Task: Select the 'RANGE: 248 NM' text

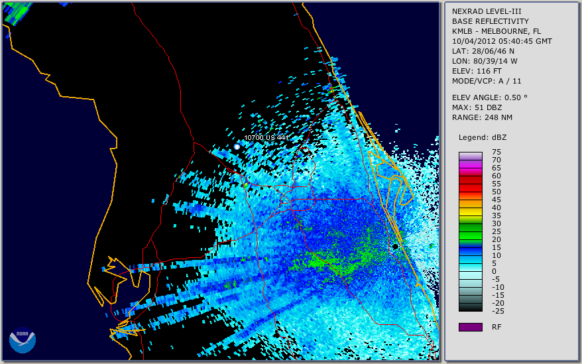Action: coord(482,118)
